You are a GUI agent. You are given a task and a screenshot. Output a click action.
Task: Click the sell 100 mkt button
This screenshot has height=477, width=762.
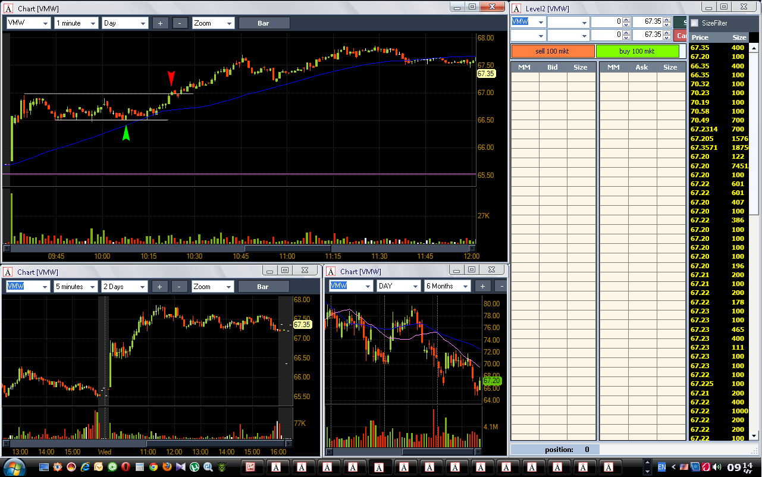[x=553, y=51]
